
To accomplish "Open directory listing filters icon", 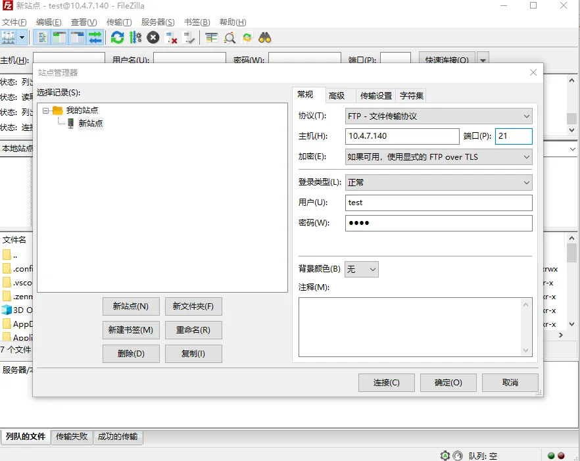I will (x=212, y=37).
